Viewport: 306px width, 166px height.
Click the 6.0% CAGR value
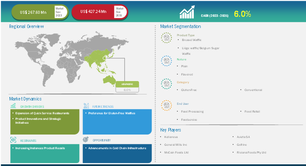(243, 14)
